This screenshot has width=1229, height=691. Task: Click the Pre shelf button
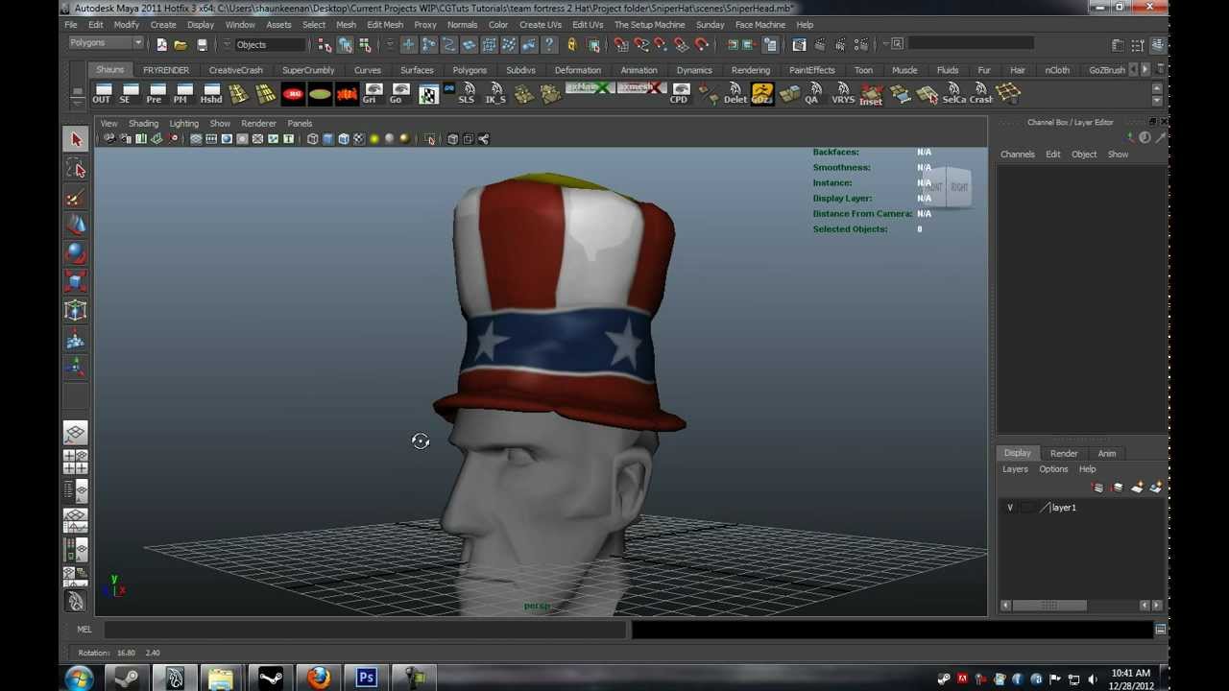[x=154, y=94]
